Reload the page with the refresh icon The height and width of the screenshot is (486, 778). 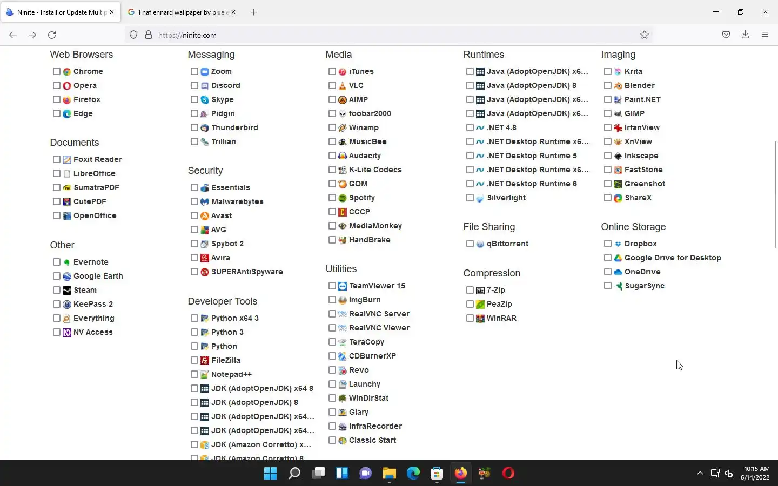tap(52, 35)
